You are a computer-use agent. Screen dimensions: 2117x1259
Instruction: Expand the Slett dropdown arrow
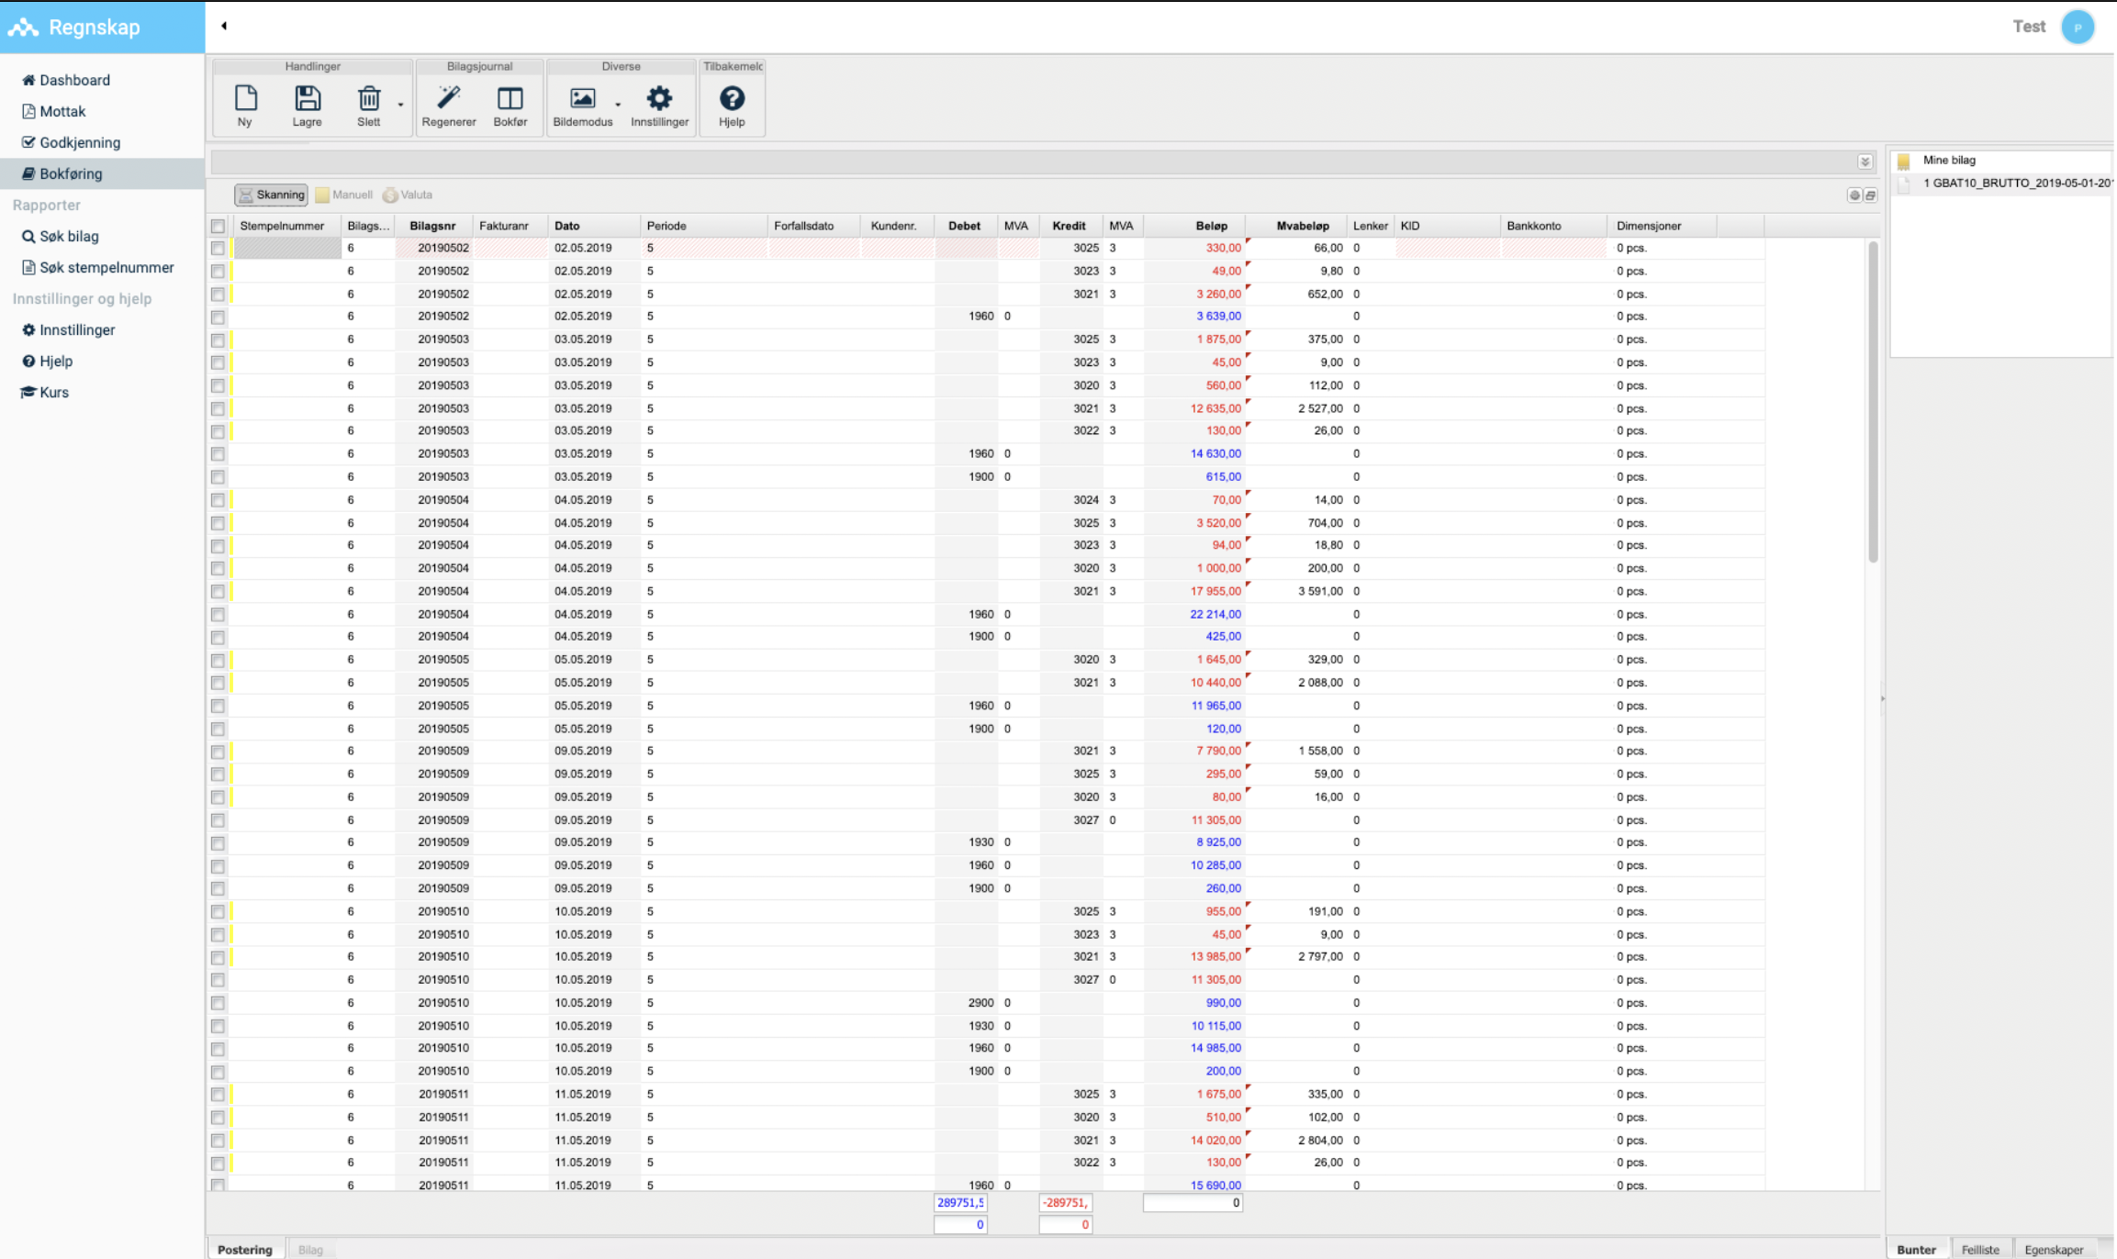click(x=401, y=105)
